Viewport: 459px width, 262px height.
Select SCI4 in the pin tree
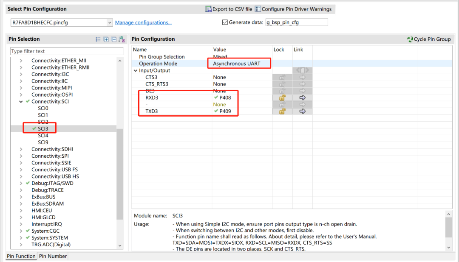tap(43, 136)
